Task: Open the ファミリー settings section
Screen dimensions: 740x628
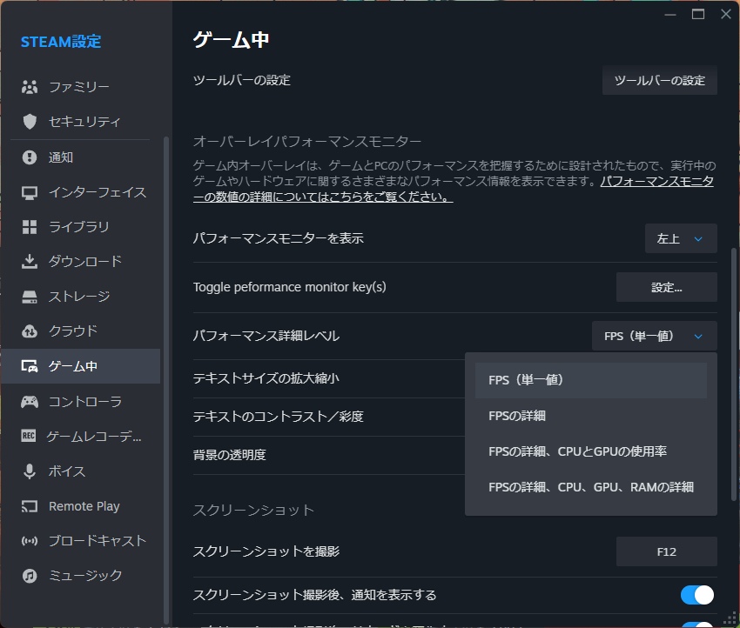Action: [81, 87]
